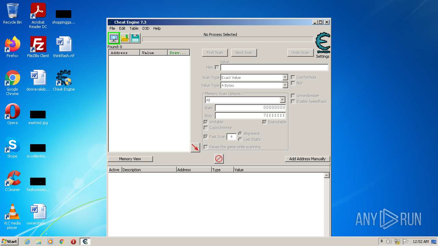Copy selected addresses using the red arrow
The width and height of the screenshot is (438, 246).
pos(195,148)
